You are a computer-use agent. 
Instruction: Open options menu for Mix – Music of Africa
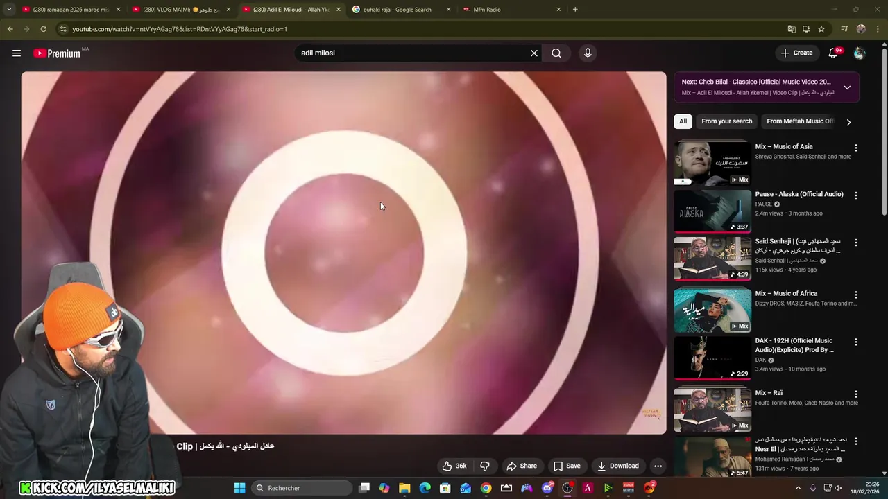click(x=855, y=295)
